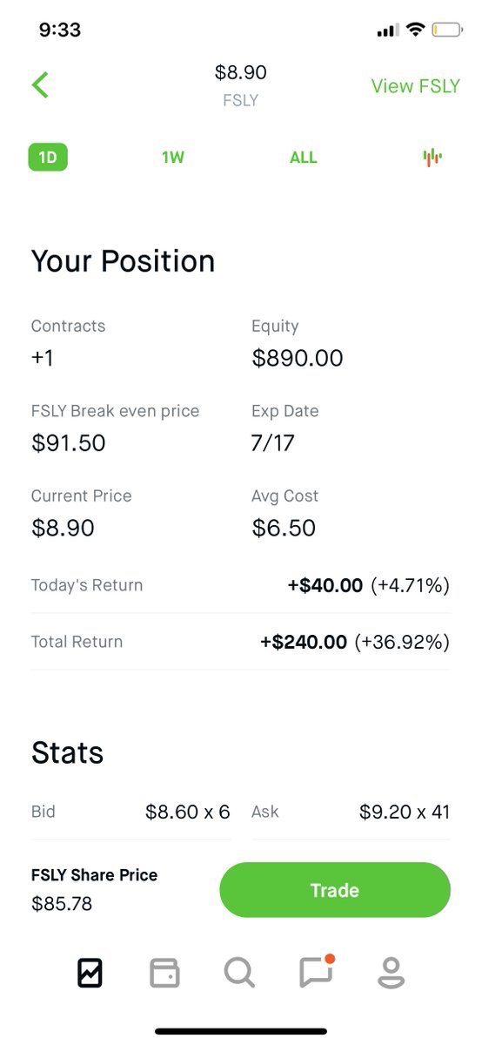Screen dimensions: 482x1045
Task: Open the search magnifier tab
Action: [x=239, y=972]
